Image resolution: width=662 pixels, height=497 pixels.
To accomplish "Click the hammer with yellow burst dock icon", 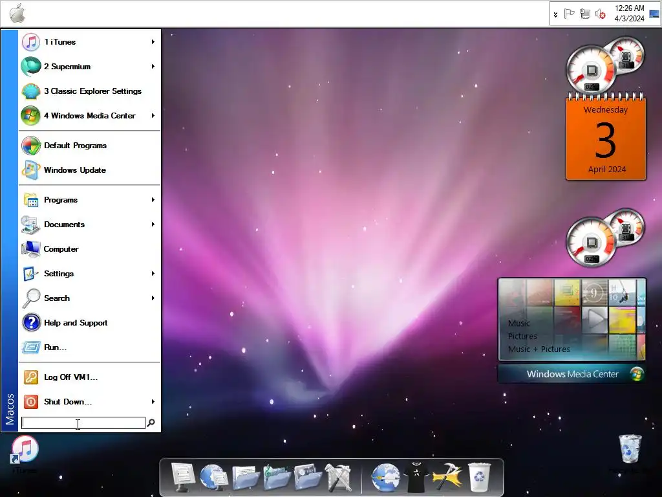I will pyautogui.click(x=447, y=477).
